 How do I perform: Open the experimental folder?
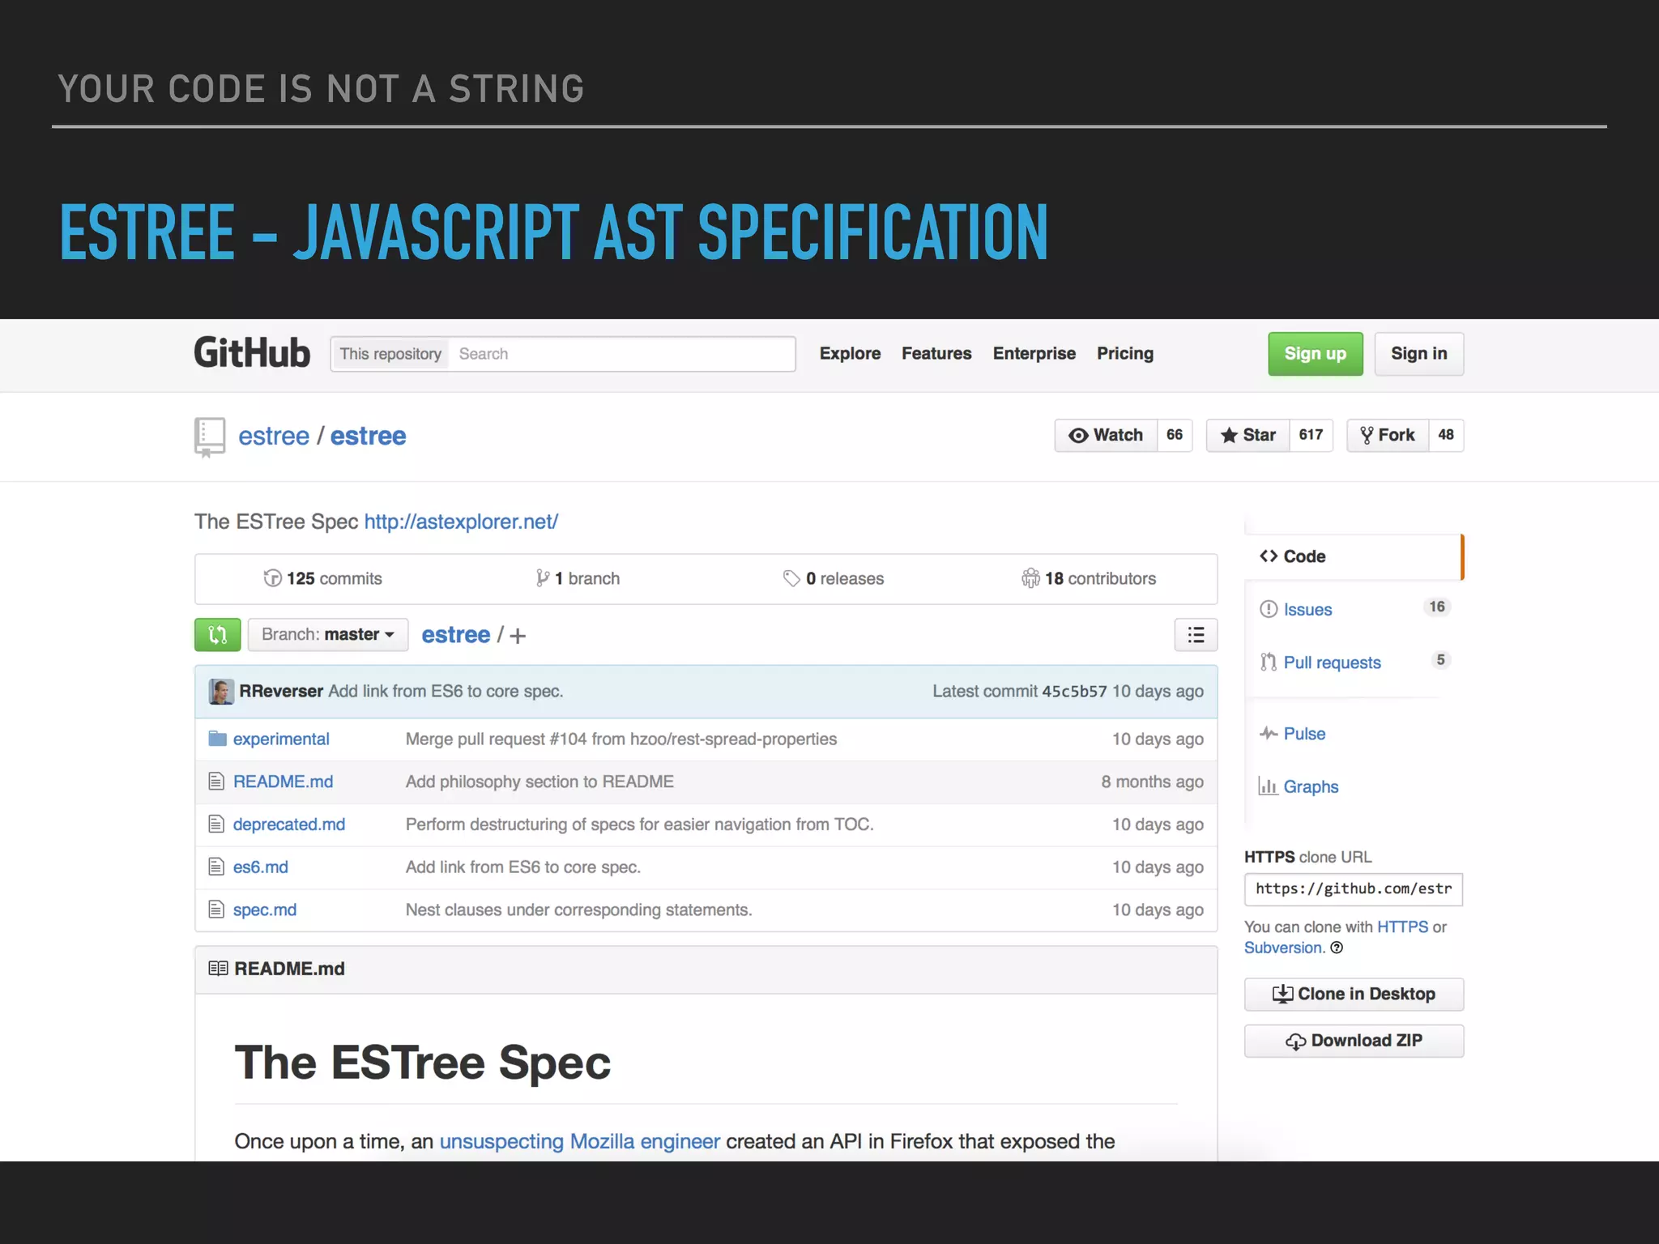click(x=280, y=739)
